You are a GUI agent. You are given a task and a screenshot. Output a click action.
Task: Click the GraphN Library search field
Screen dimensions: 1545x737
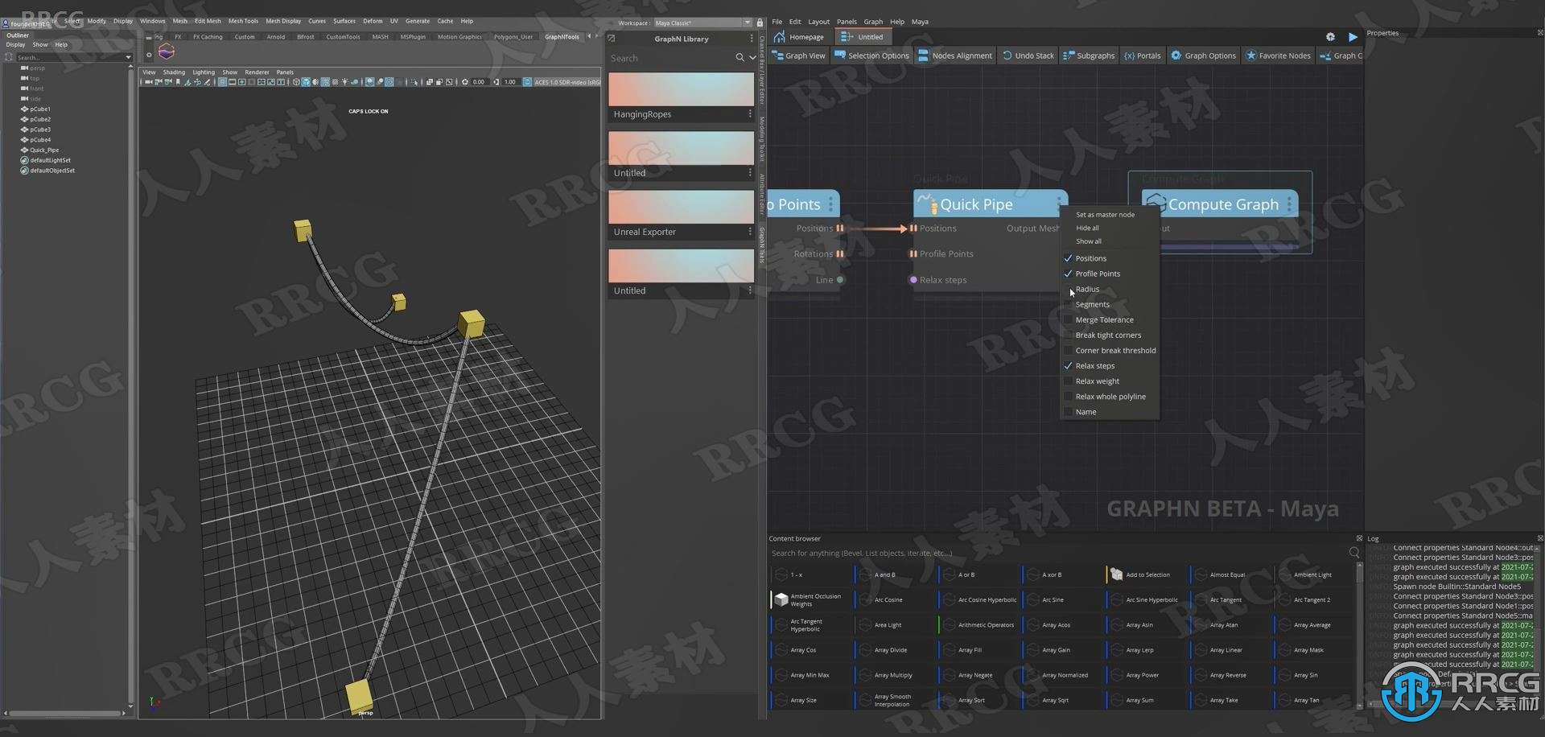click(670, 58)
